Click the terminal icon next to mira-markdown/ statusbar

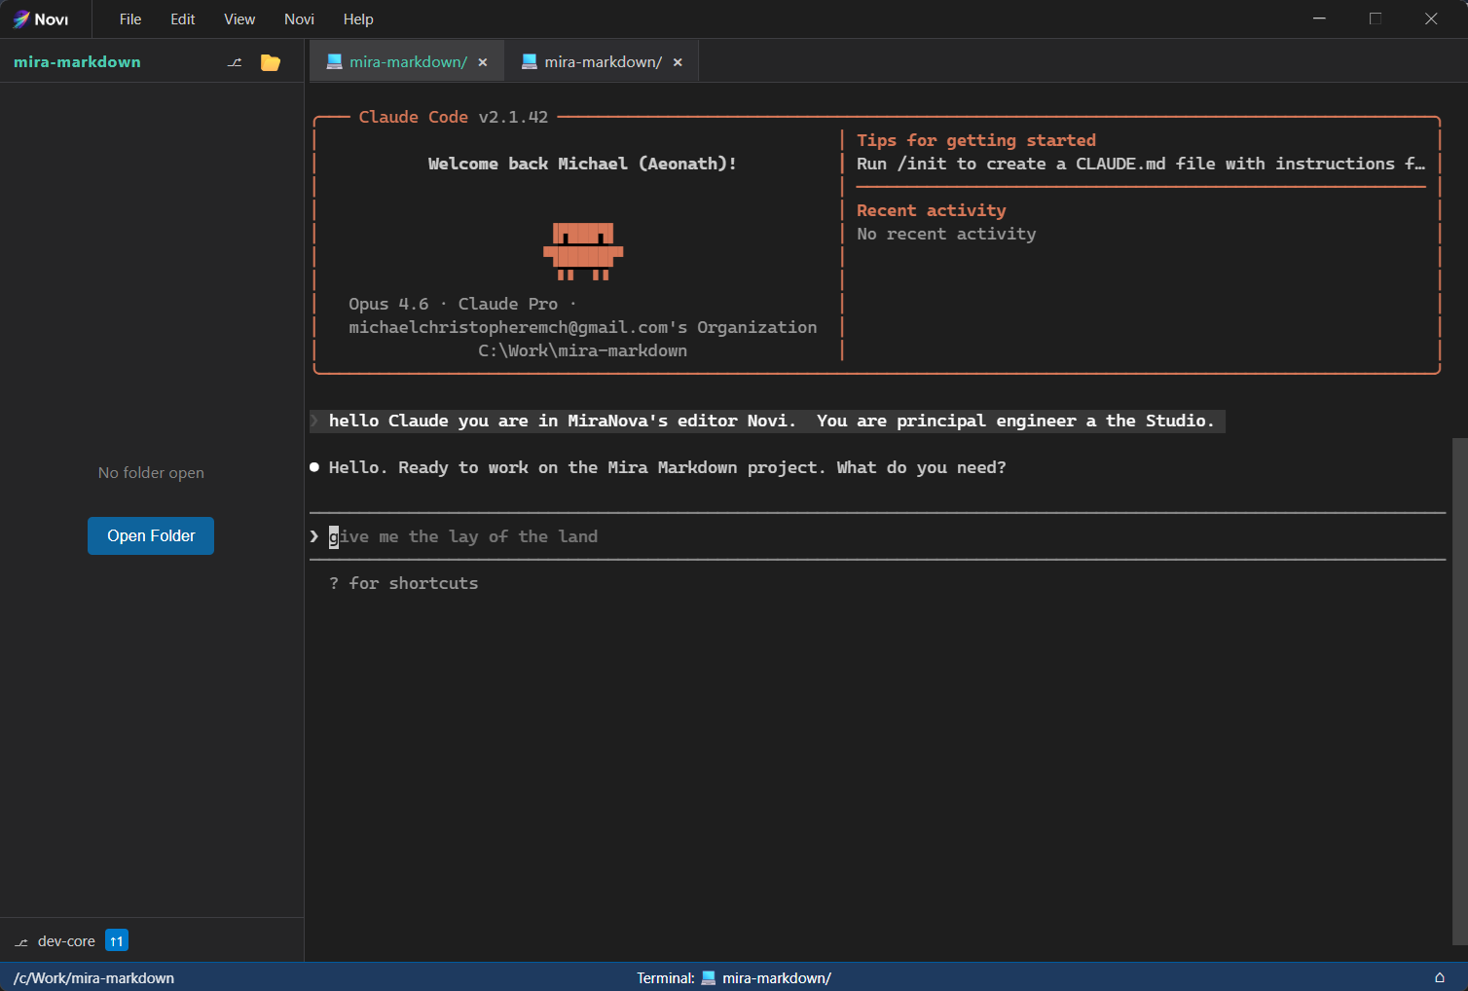click(707, 977)
